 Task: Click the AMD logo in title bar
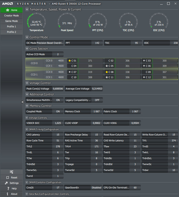point(7,4)
